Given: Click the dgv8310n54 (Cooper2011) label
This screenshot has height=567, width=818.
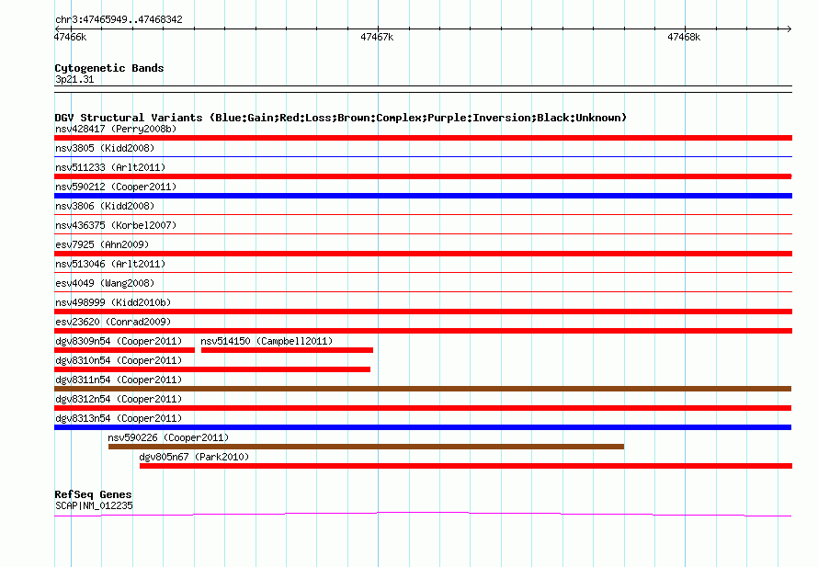Looking at the screenshot, I should pyautogui.click(x=119, y=360).
